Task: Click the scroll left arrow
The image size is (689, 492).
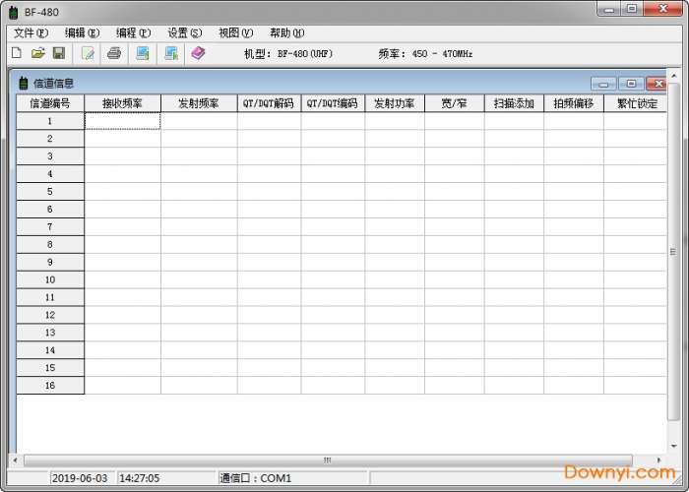Action: [x=15, y=460]
